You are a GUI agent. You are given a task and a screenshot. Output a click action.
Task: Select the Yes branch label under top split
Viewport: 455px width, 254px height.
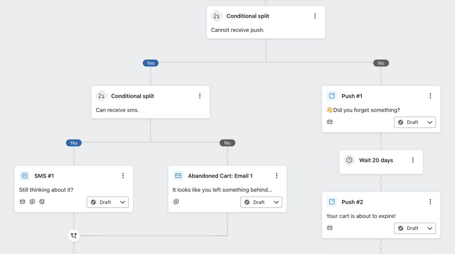click(151, 63)
